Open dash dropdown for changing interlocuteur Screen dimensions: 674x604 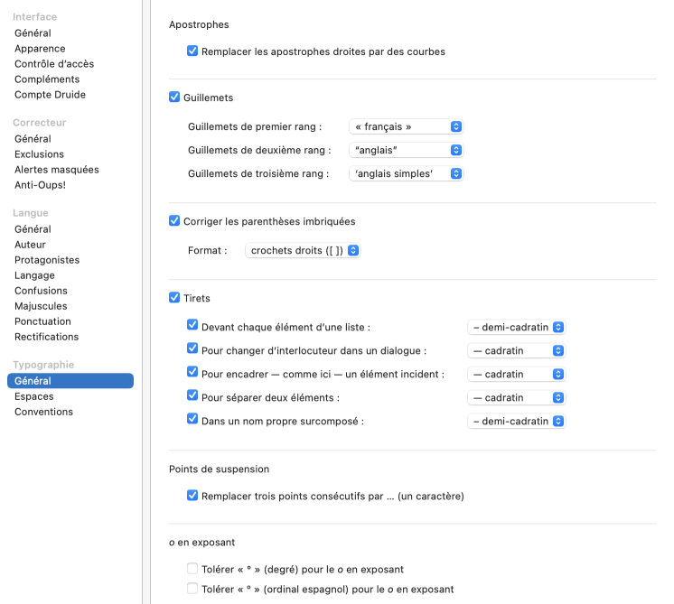(x=516, y=350)
